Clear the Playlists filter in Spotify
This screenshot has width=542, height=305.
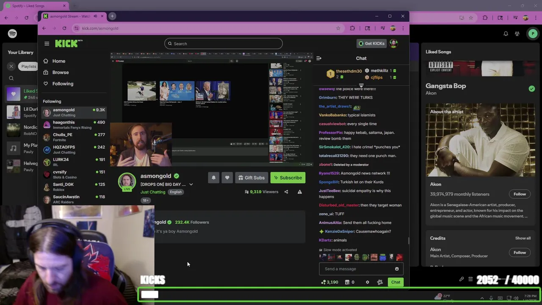11,67
